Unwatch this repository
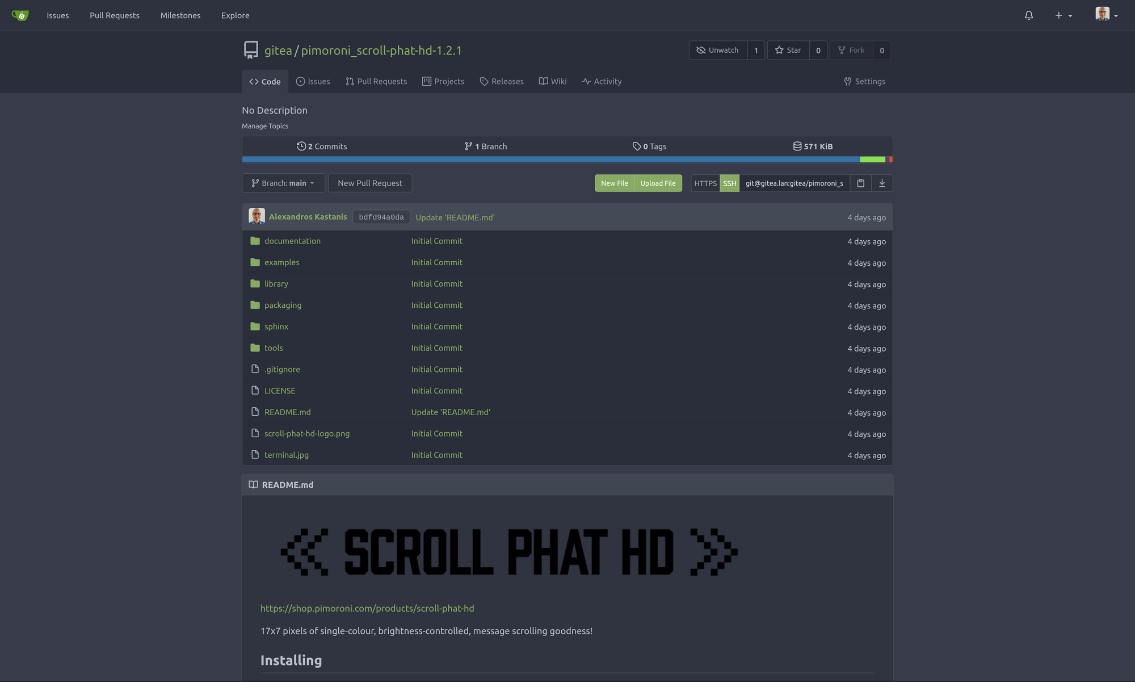 tap(718, 50)
